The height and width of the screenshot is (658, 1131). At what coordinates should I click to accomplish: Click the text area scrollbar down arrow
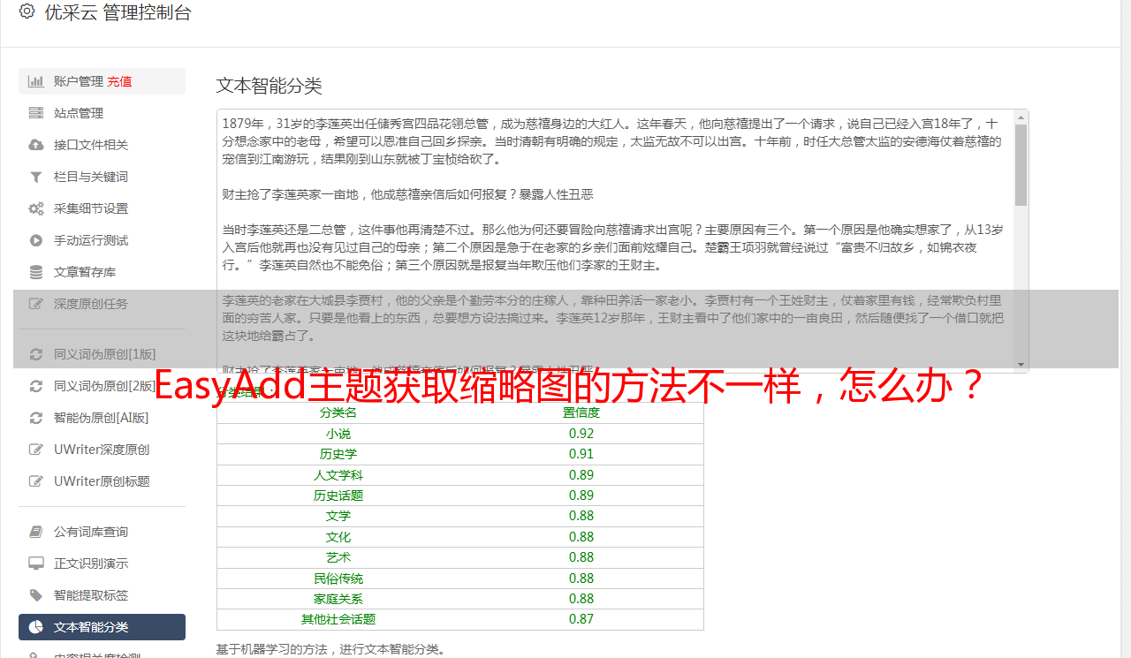point(1021,365)
